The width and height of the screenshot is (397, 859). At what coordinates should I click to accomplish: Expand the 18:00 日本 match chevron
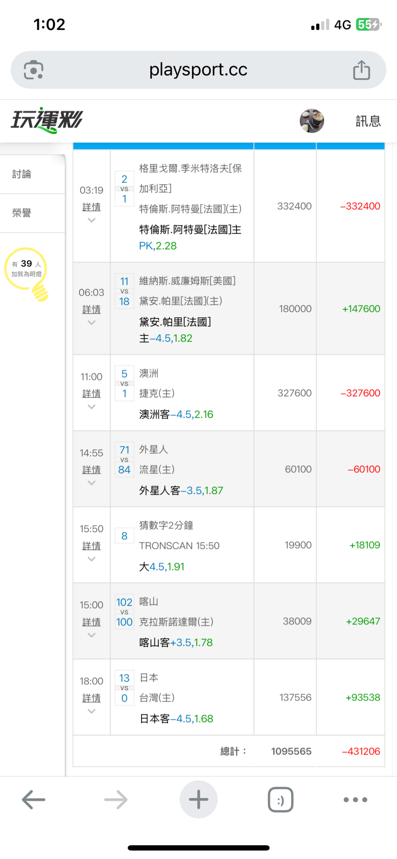[x=92, y=711]
